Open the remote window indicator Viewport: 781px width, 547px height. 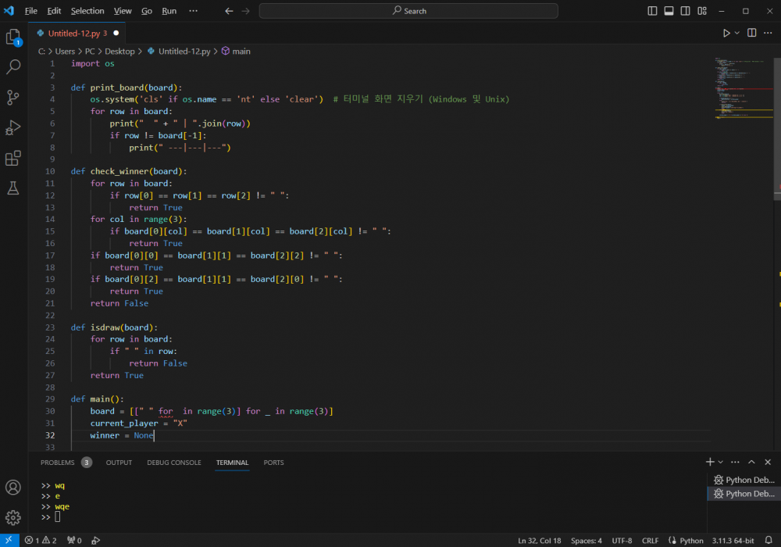pos(9,540)
